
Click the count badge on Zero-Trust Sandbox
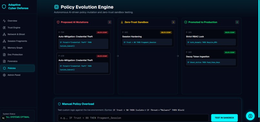173,22
